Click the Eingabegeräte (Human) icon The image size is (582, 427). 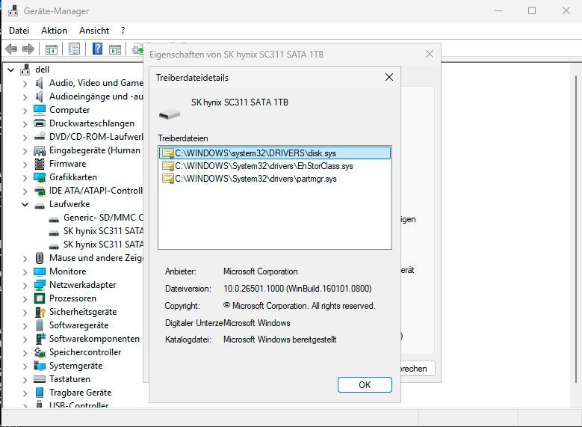tap(40, 150)
